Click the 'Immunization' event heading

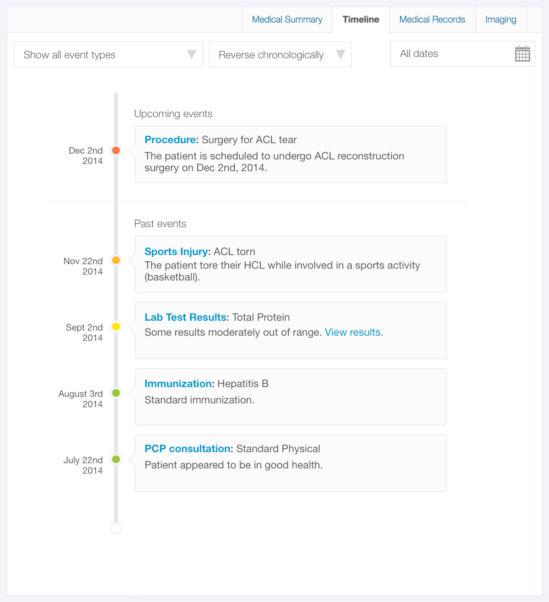178,384
